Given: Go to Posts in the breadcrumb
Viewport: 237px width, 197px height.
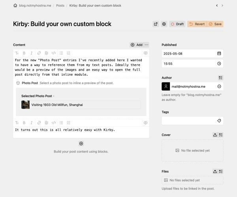Looking at the screenshot, I should click(x=60, y=6).
